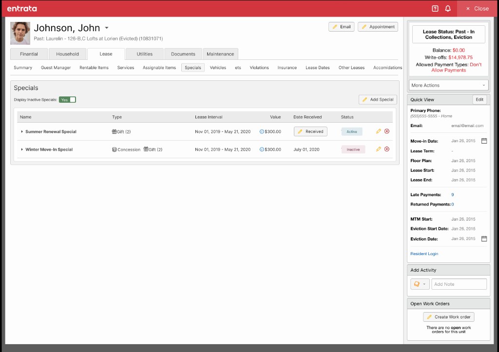Select the Maintenance tab

[220, 54]
